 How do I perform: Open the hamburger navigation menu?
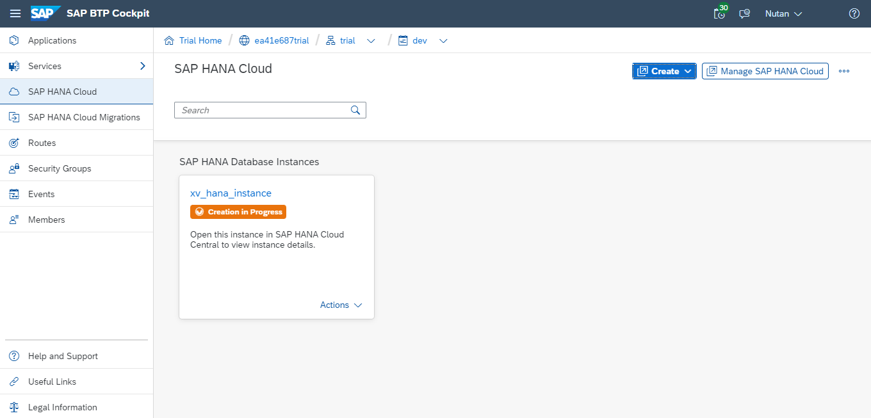(15, 13)
